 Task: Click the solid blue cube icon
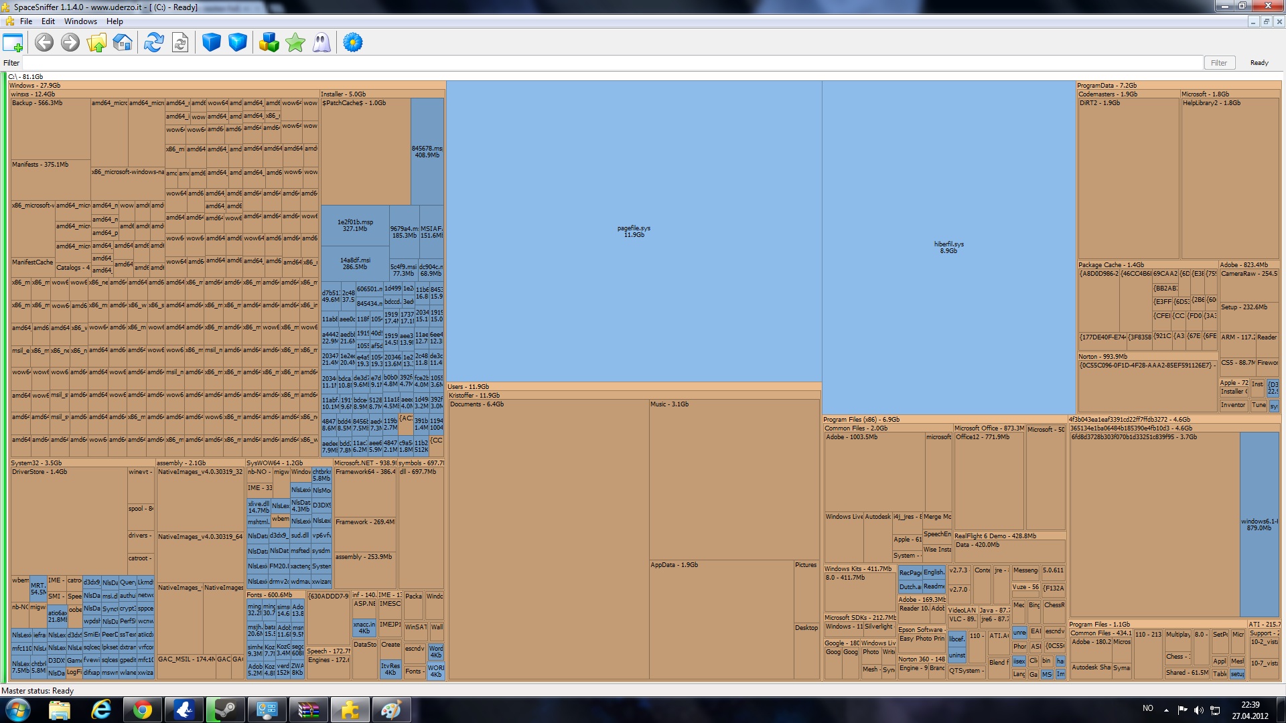click(x=212, y=43)
